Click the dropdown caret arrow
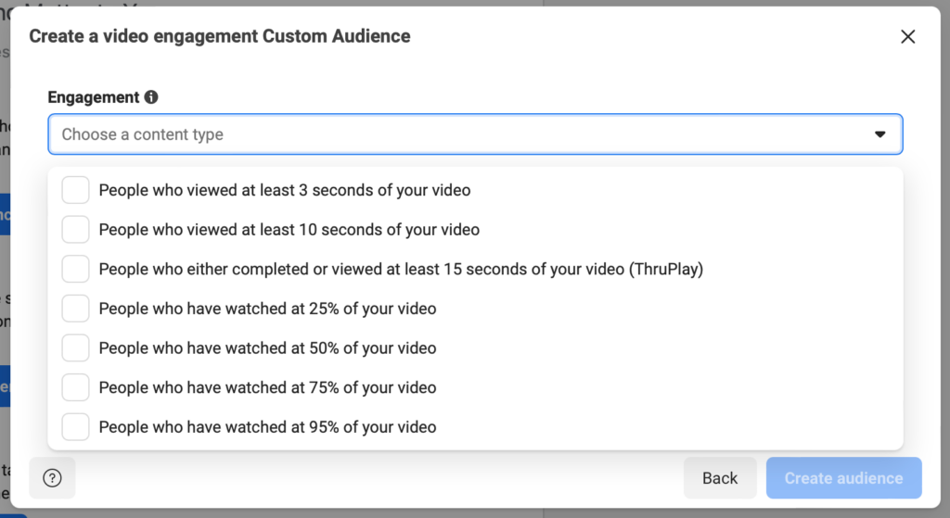The image size is (950, 518). (879, 134)
